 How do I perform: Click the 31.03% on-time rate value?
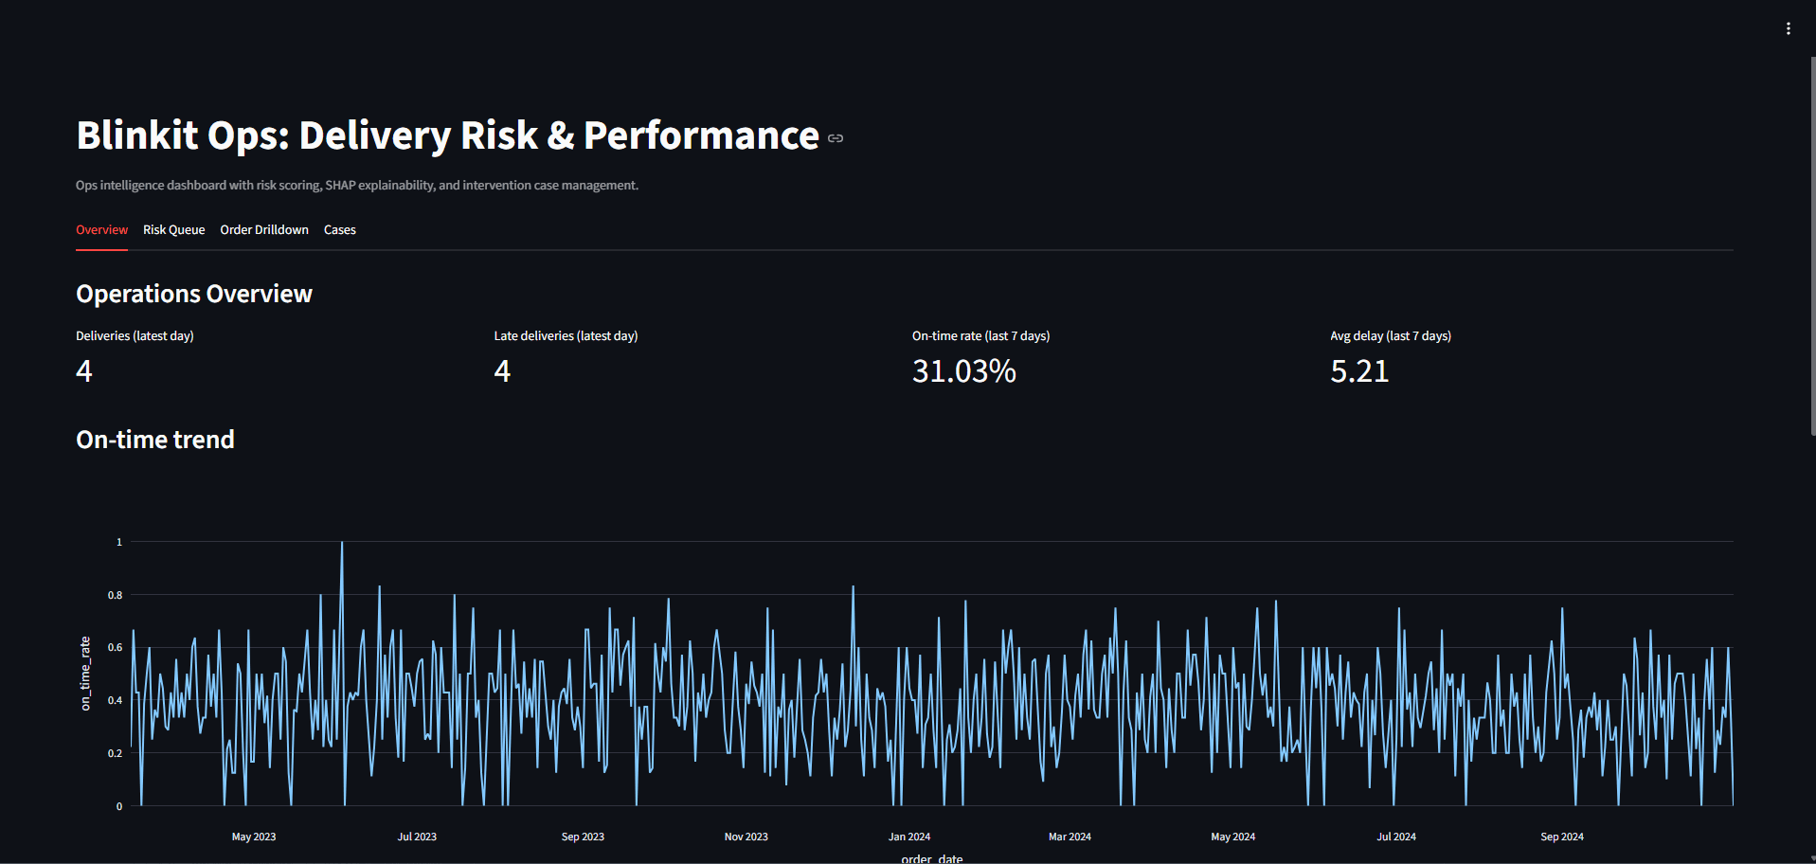[x=964, y=371]
